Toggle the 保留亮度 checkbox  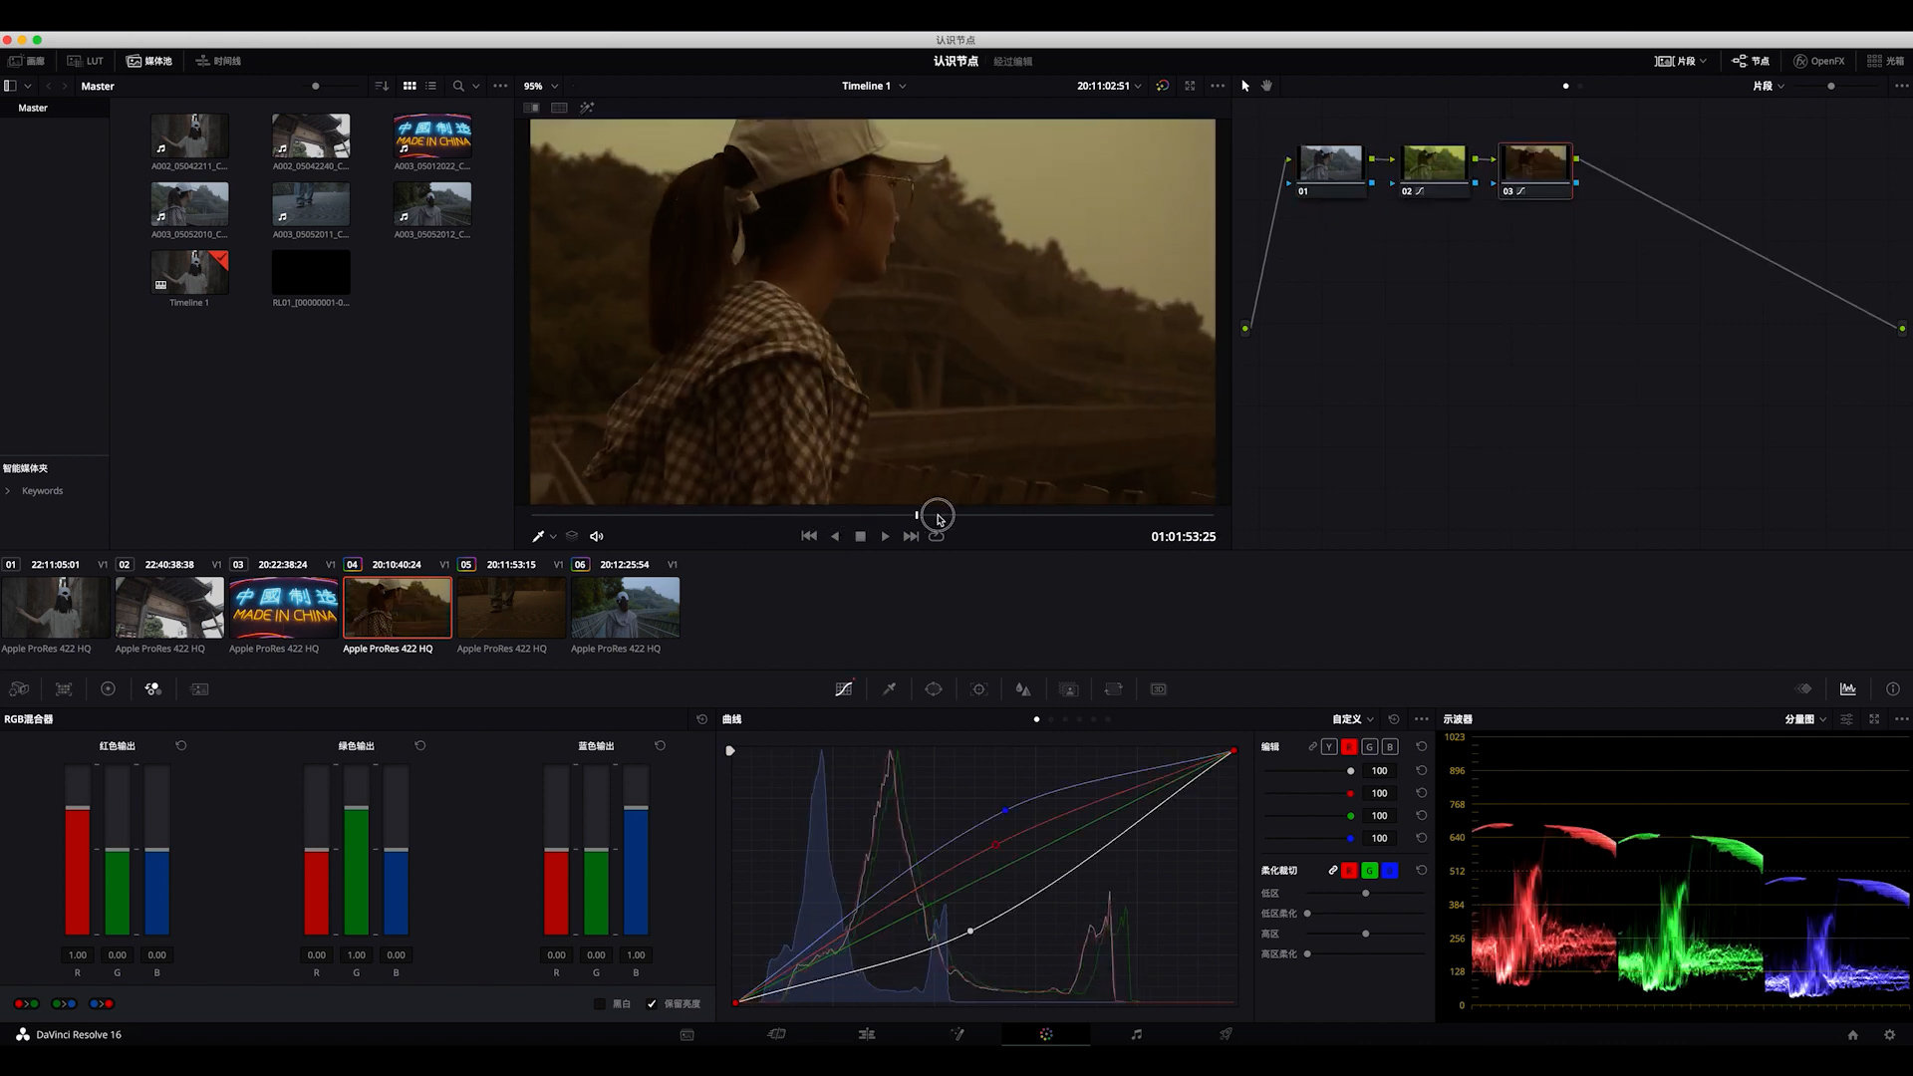[652, 1004]
